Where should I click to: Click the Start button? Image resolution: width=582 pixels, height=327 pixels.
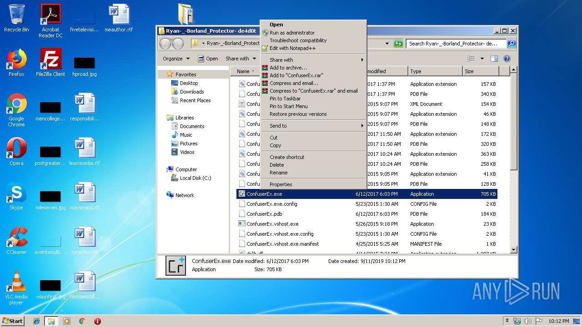coord(13,321)
